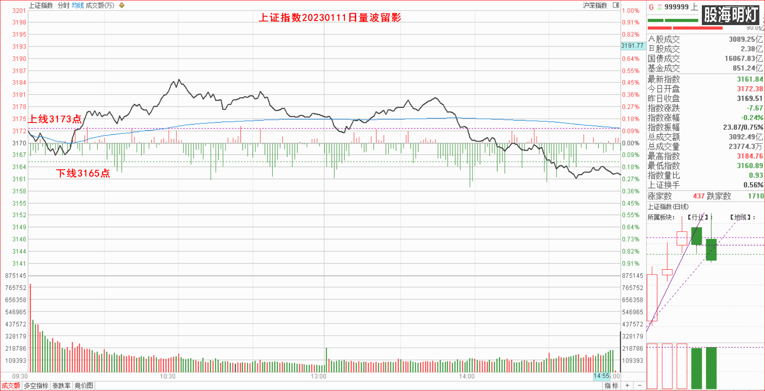765x391 pixels.
Task: Toggle the side panel icon next to 沪深指数
Action: 616,5
